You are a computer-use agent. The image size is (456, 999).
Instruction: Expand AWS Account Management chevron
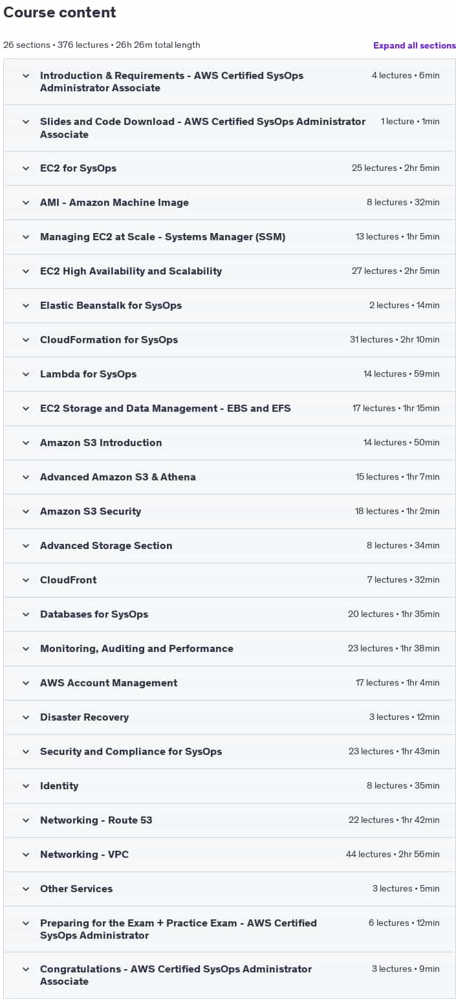tap(26, 683)
